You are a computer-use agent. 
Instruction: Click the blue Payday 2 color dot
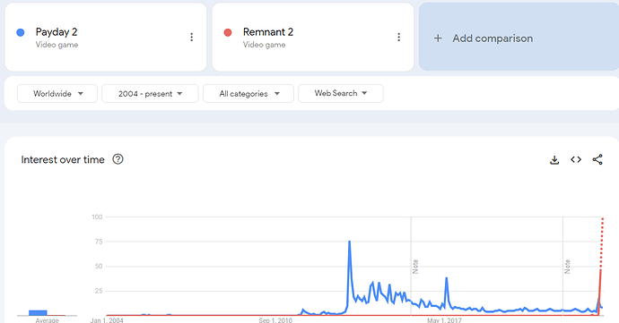(x=21, y=32)
